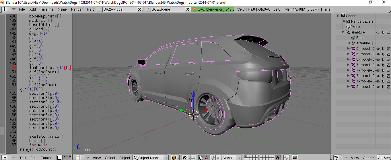This screenshot has width=391, height=160.
Task: Click the text editor vertical scrollbar handle
Action: coord(2,131)
